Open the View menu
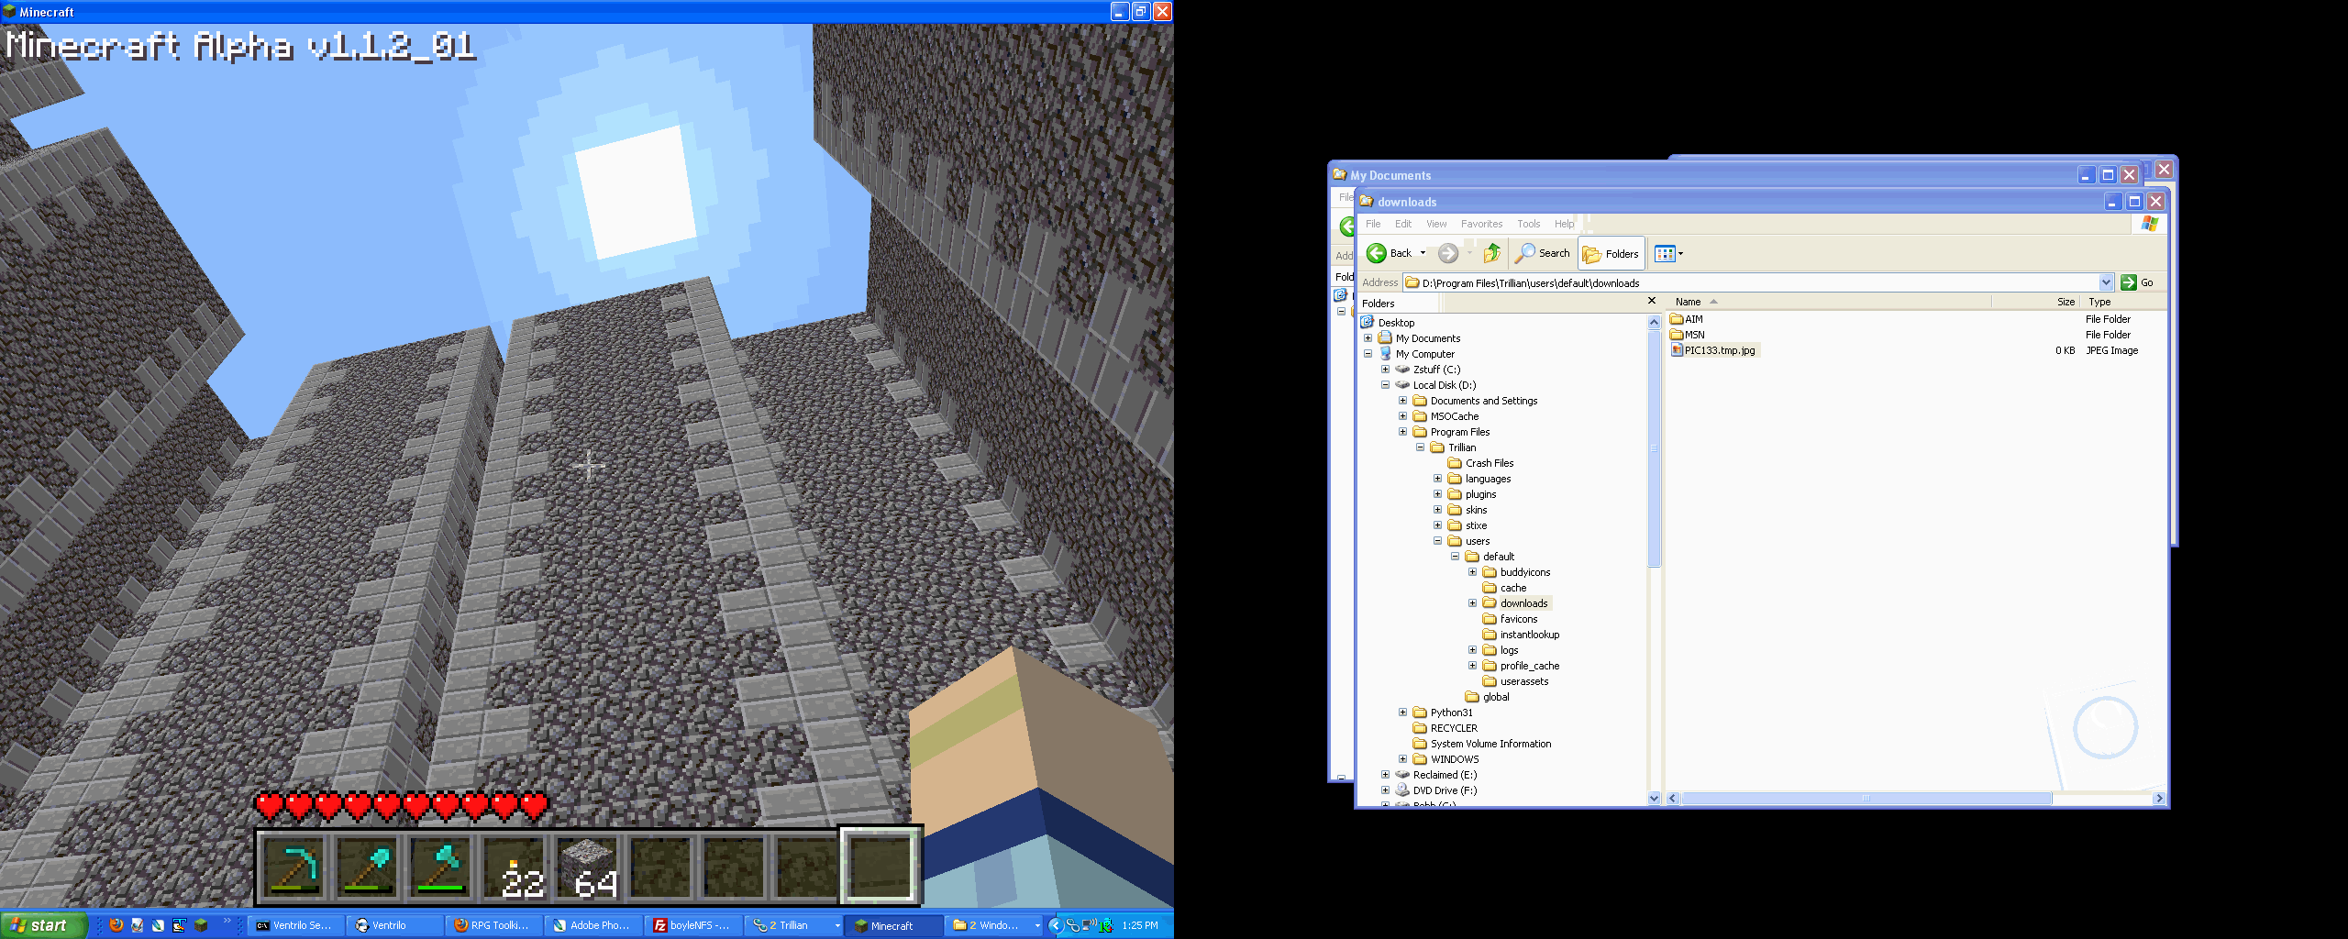This screenshot has width=2348, height=939. [1436, 224]
